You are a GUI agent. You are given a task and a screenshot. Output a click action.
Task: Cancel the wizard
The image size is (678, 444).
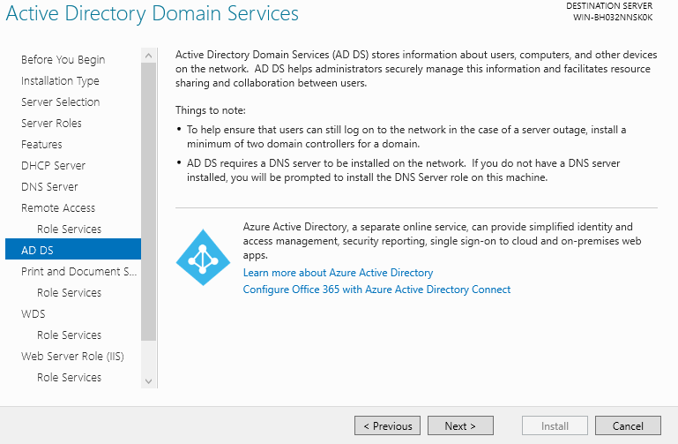coord(628,426)
